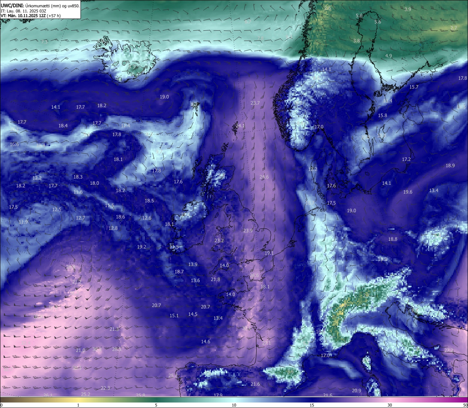
Task: Click the precipitable water color scale bar
Action: click(234, 400)
